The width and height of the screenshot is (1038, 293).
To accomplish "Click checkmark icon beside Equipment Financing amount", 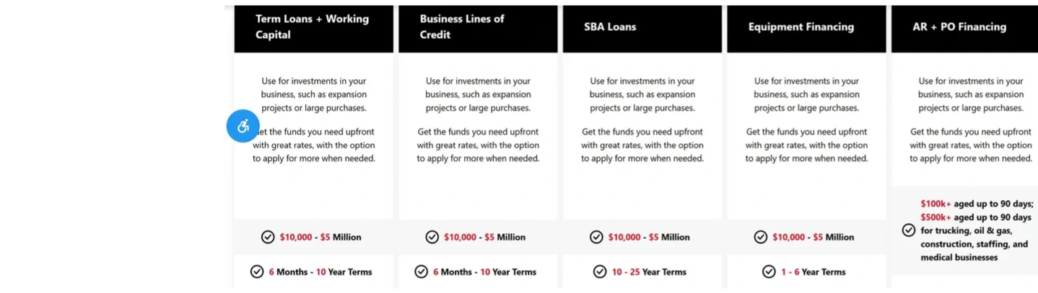I will coord(760,237).
